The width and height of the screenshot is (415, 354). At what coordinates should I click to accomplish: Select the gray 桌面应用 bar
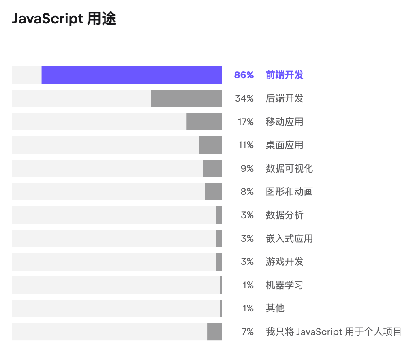211,145
